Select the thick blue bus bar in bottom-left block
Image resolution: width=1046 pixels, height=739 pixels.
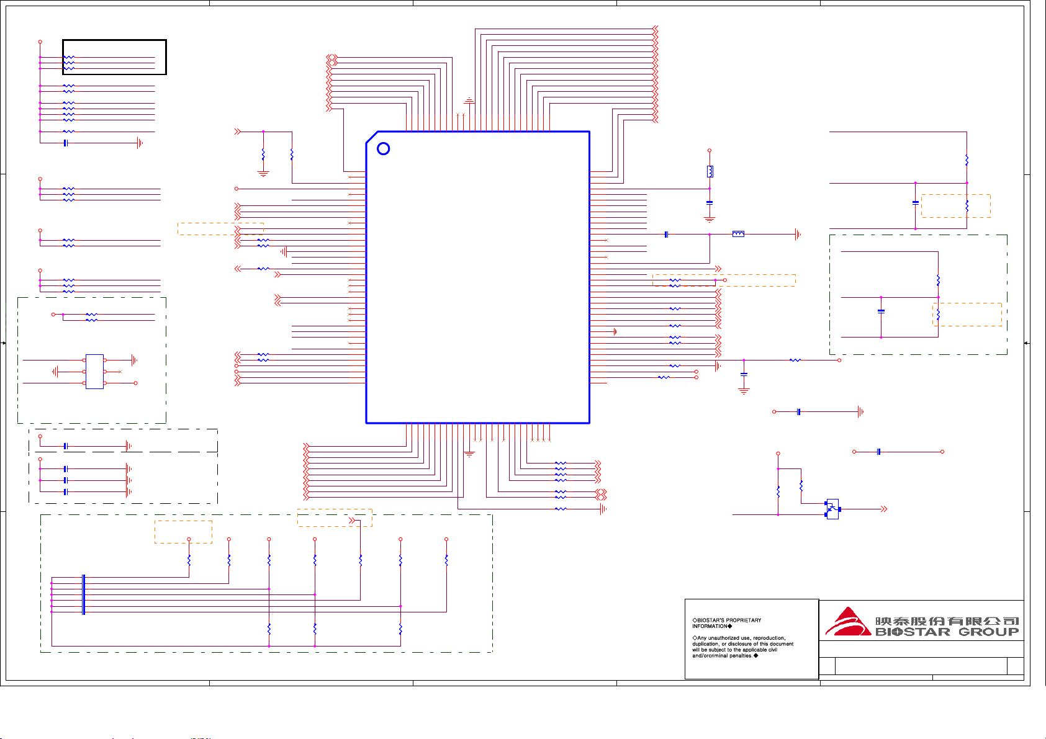tap(83, 594)
